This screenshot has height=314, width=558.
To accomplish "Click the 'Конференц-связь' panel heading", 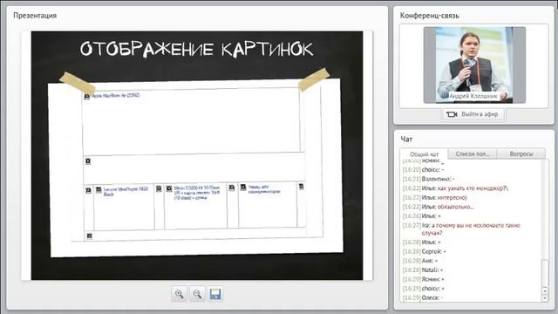I will point(430,16).
